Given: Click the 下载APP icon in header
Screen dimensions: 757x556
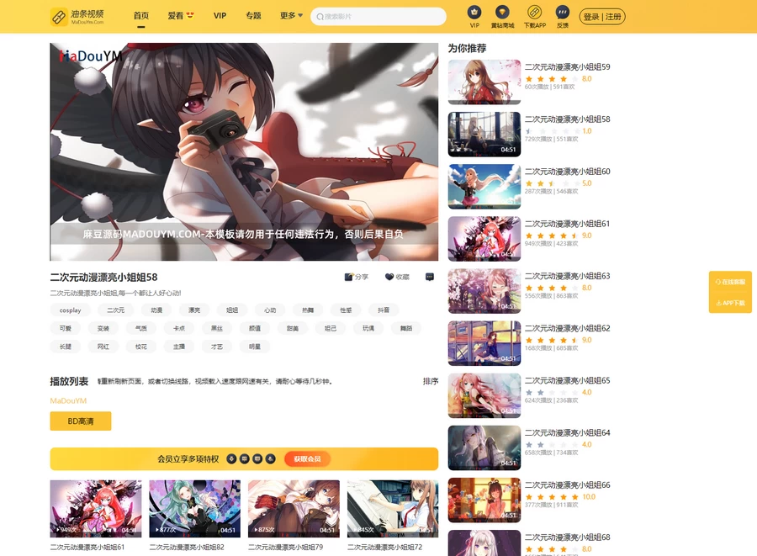Looking at the screenshot, I should (534, 12).
